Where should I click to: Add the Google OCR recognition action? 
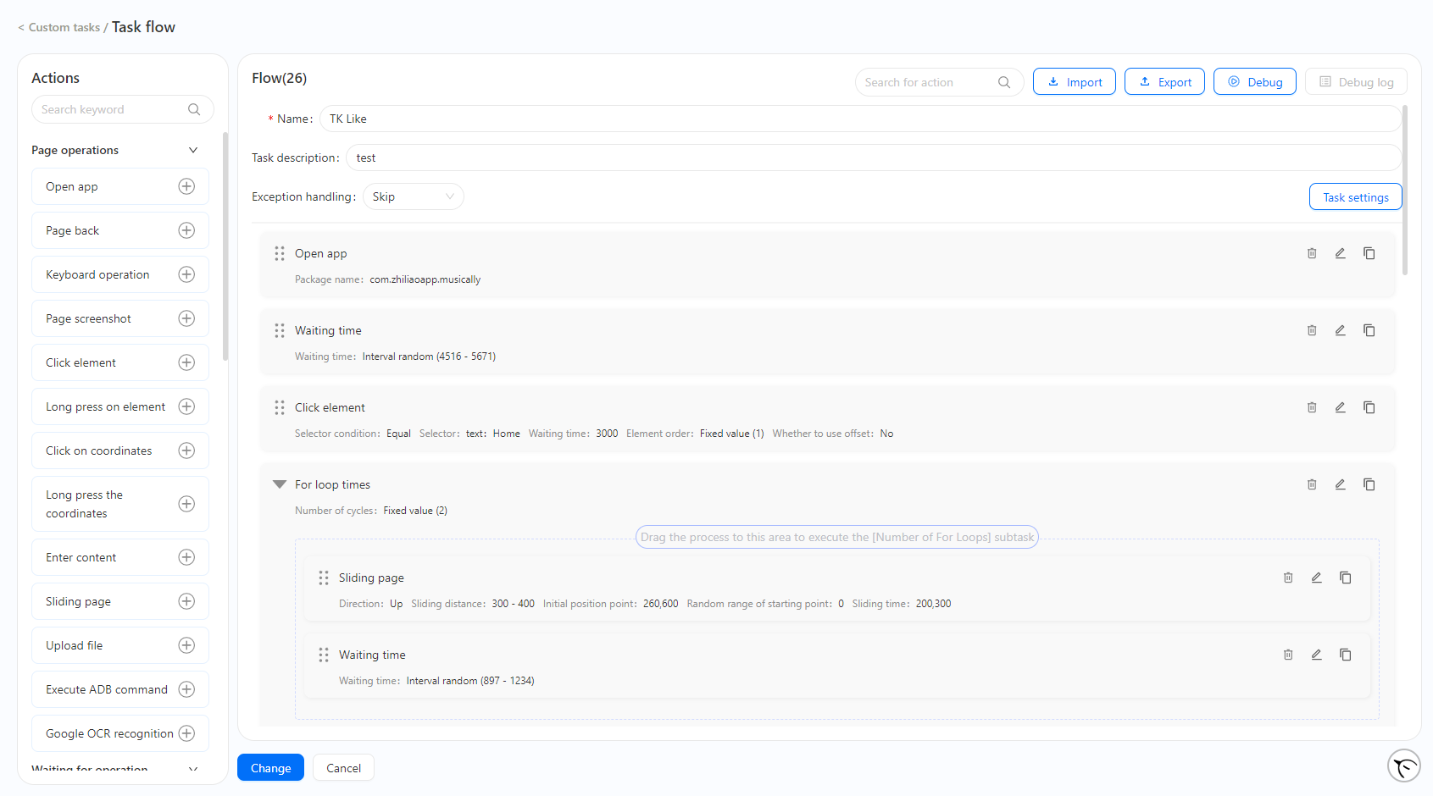click(x=187, y=733)
